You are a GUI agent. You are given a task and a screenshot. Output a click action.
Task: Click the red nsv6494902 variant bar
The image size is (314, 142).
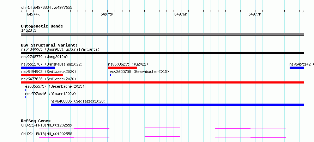pyautogui.click(x=42, y=75)
